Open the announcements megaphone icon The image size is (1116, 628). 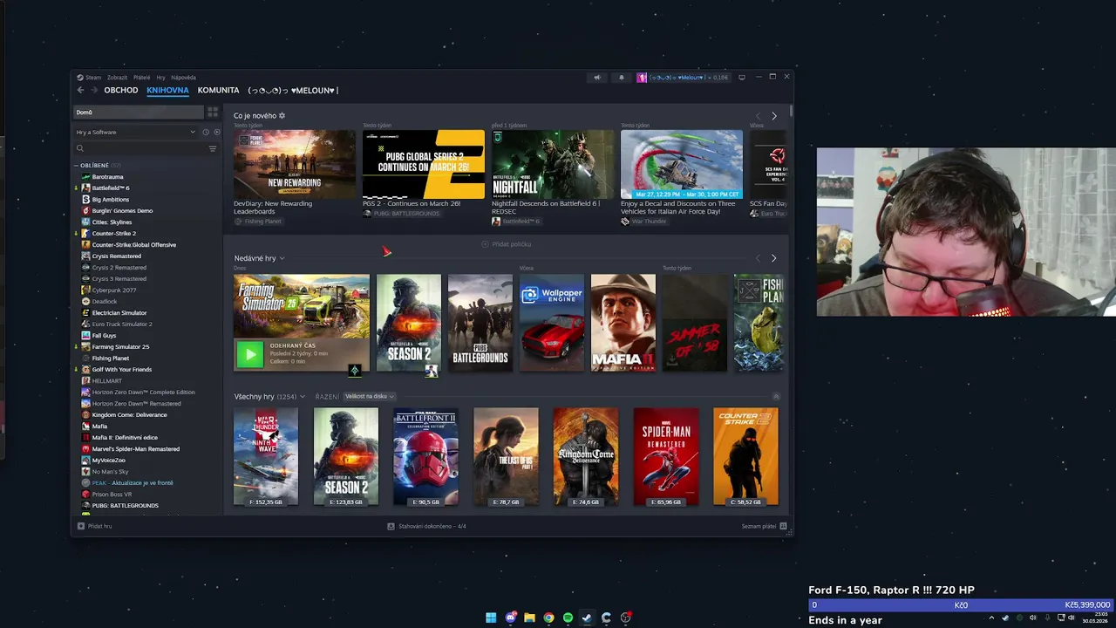click(x=597, y=78)
